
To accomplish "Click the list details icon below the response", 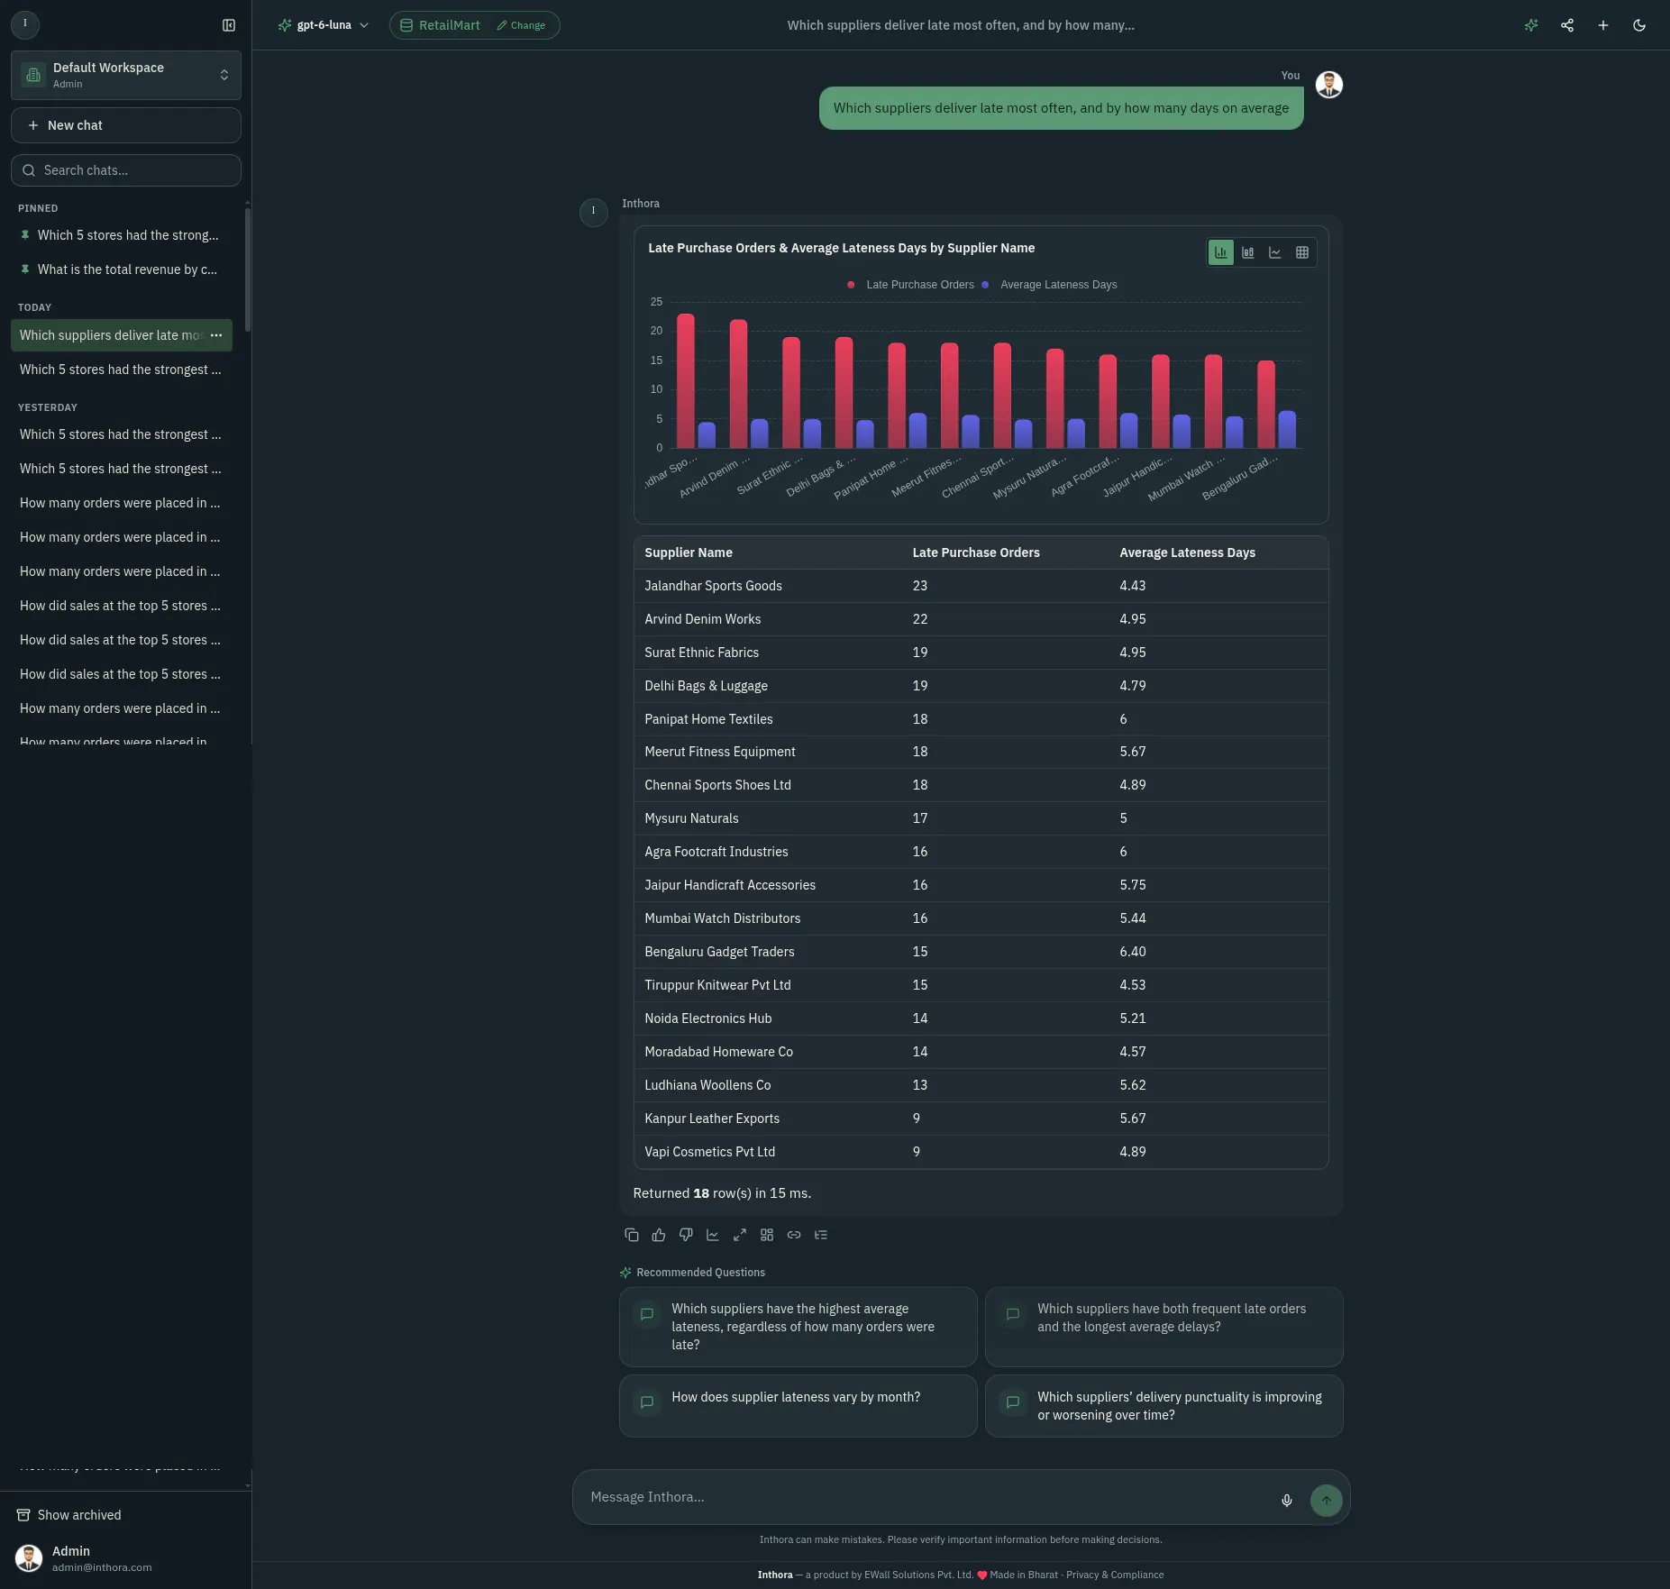I will pyautogui.click(x=821, y=1235).
